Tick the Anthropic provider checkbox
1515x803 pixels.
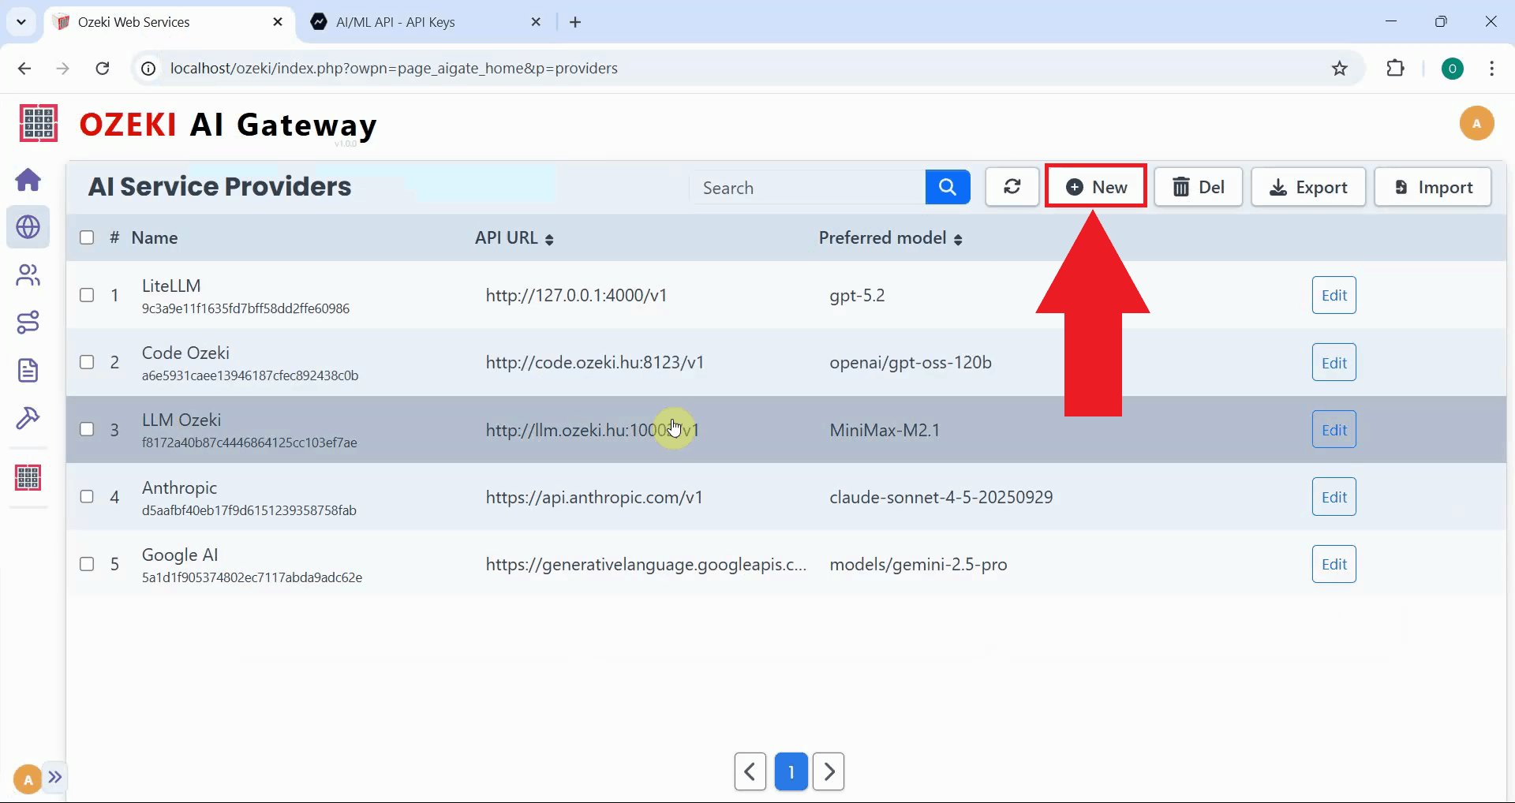pyautogui.click(x=87, y=497)
